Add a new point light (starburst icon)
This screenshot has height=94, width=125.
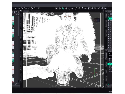pyautogui.click(x=22, y=8)
